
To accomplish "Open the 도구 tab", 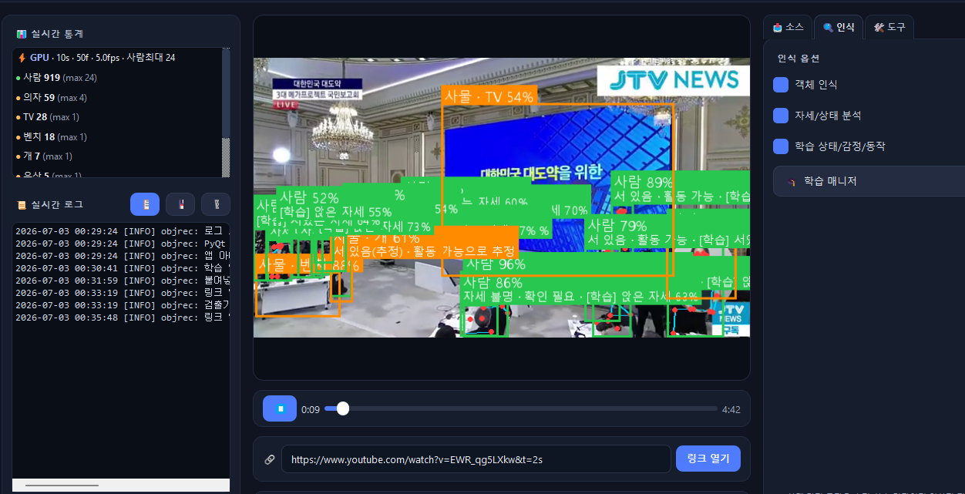I will pyautogui.click(x=889, y=27).
